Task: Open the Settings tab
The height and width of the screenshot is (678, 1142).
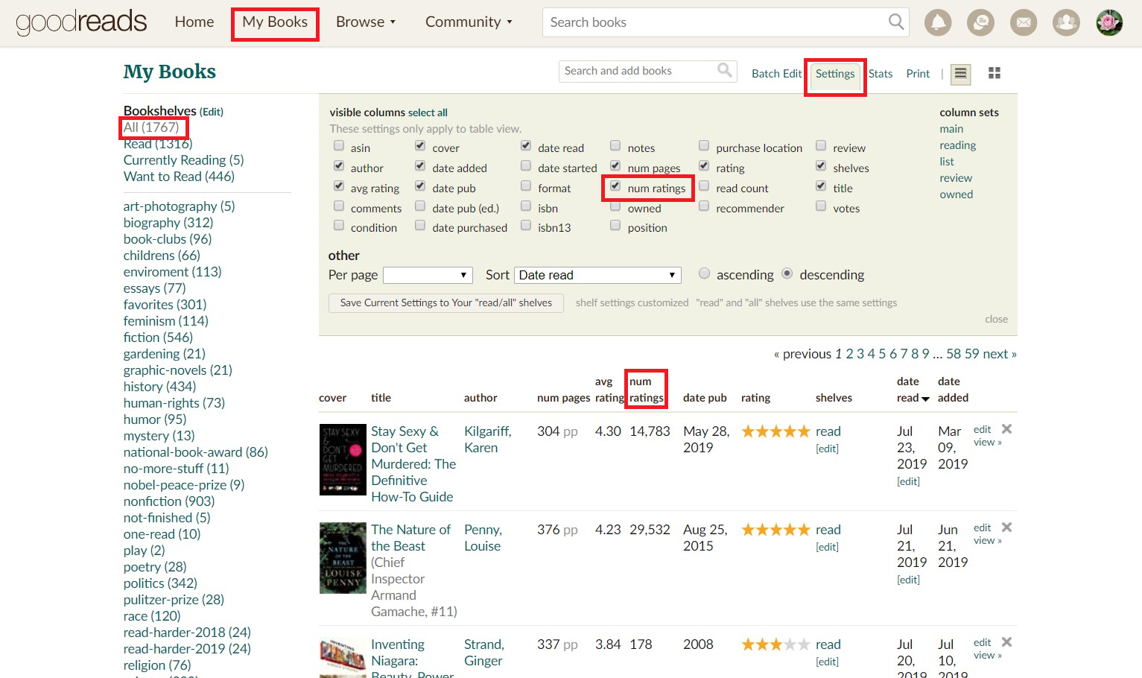Action: coord(835,74)
